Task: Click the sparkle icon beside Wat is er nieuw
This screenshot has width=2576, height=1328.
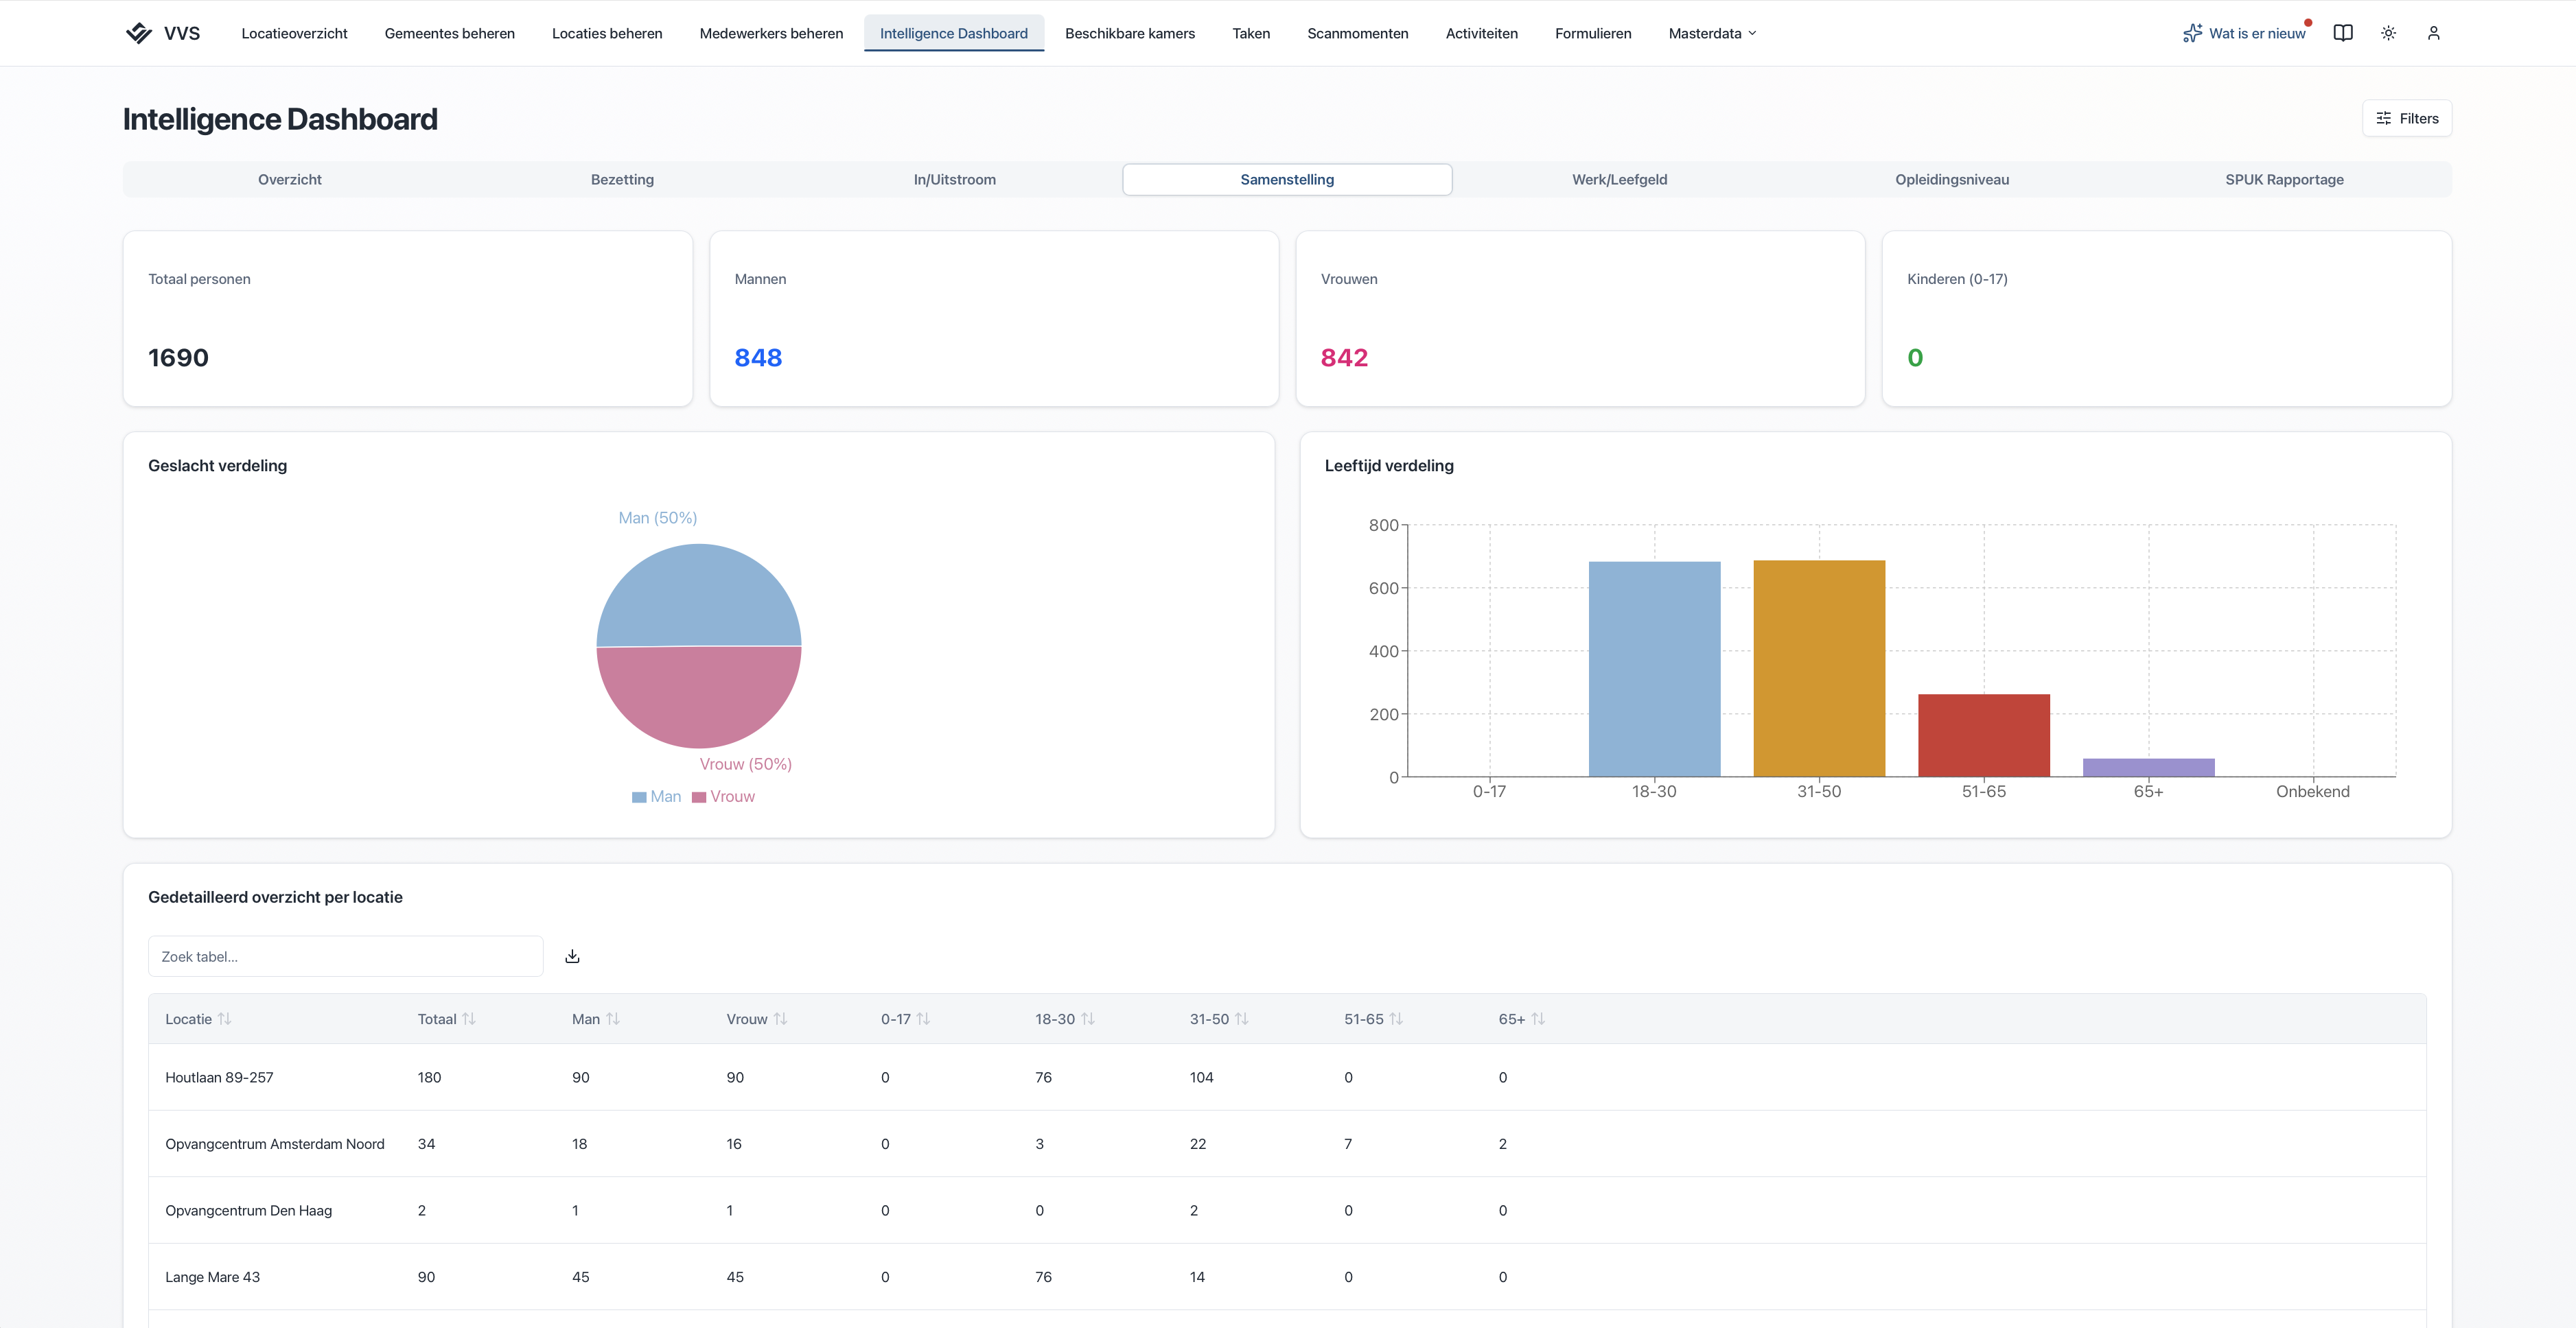Action: 2192,33
